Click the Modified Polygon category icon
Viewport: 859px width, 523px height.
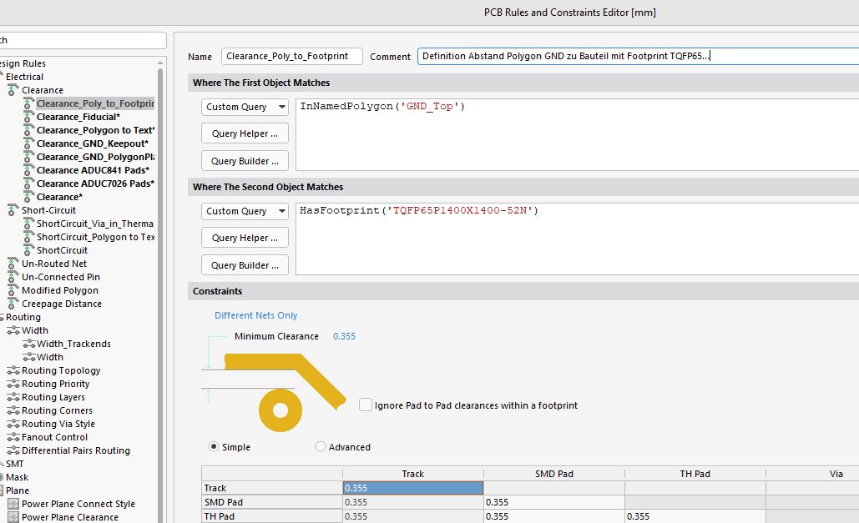click(x=13, y=290)
